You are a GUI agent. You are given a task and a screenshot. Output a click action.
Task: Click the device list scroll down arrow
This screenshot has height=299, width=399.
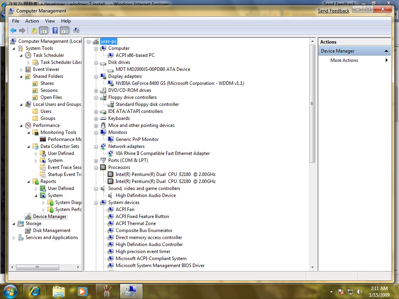pos(312,267)
